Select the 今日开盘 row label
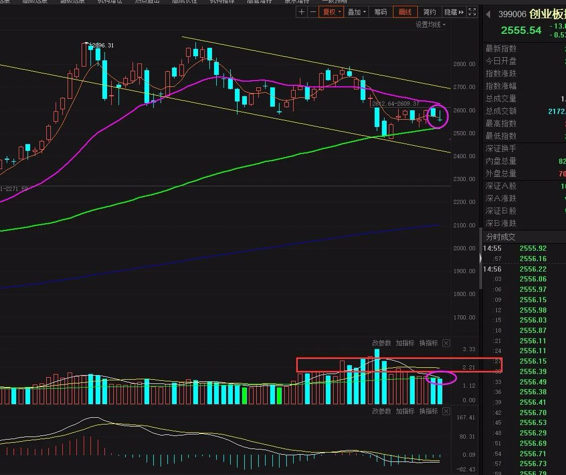This screenshot has width=566, height=475. (501, 61)
